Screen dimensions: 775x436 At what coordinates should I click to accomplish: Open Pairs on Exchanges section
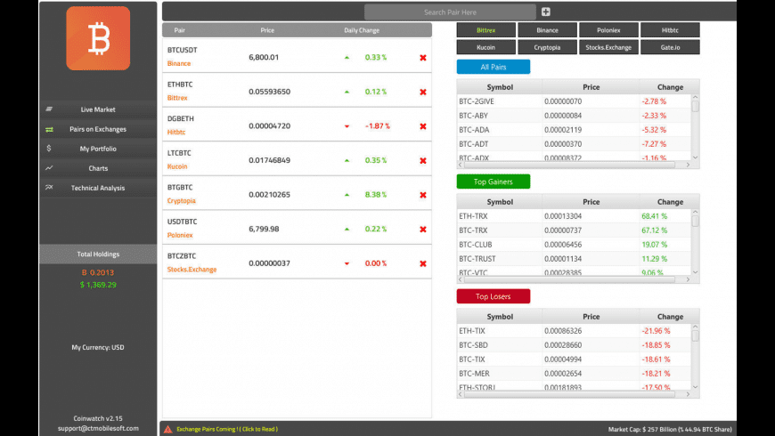pyautogui.click(x=98, y=129)
